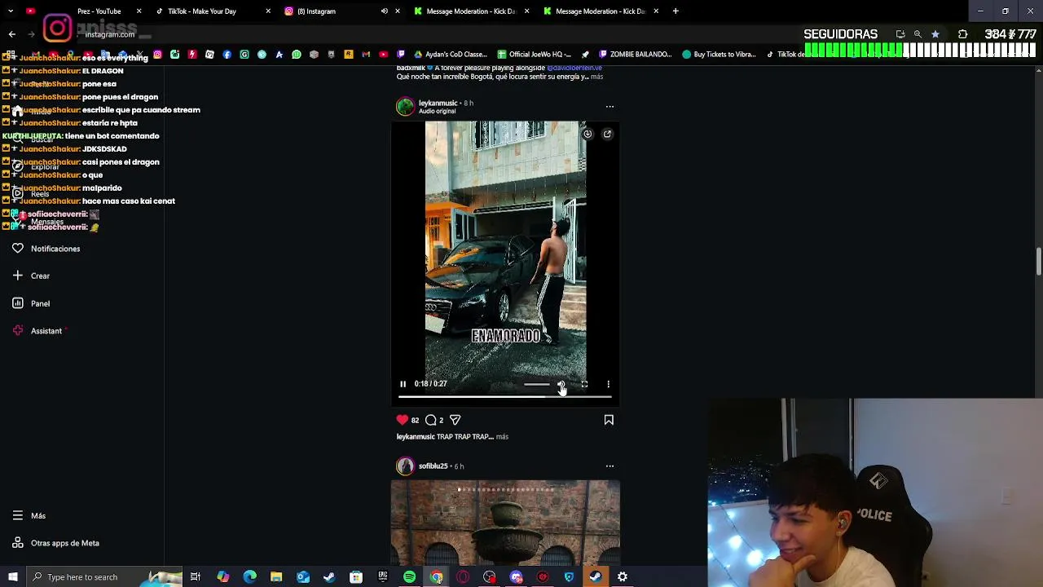Open fullscreen mode on the playing video
The image size is (1043, 587).
pyautogui.click(x=584, y=384)
